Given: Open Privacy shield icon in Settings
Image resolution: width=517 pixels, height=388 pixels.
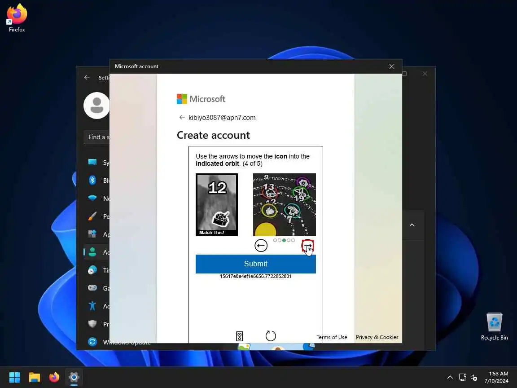Looking at the screenshot, I should coord(92,324).
